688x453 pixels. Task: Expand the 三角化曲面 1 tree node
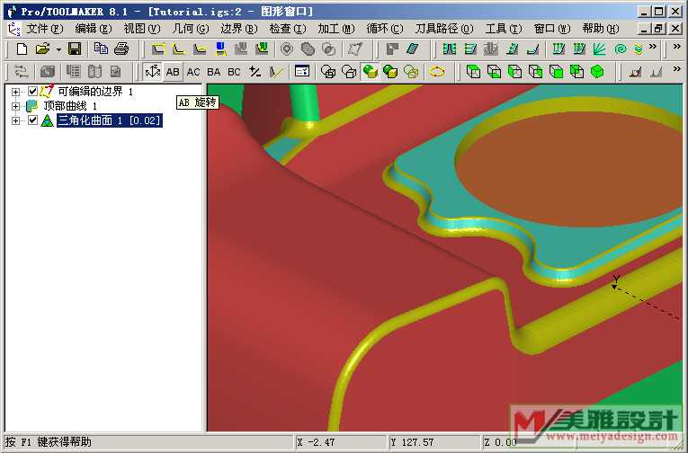pos(16,120)
